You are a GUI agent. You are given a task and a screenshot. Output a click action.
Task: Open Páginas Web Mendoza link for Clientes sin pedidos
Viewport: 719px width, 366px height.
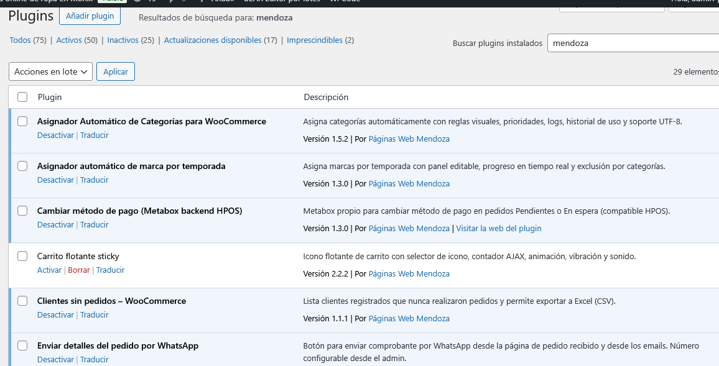tap(409, 319)
